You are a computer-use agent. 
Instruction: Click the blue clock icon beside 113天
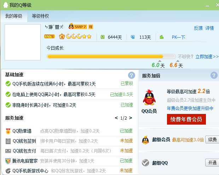(133, 37)
